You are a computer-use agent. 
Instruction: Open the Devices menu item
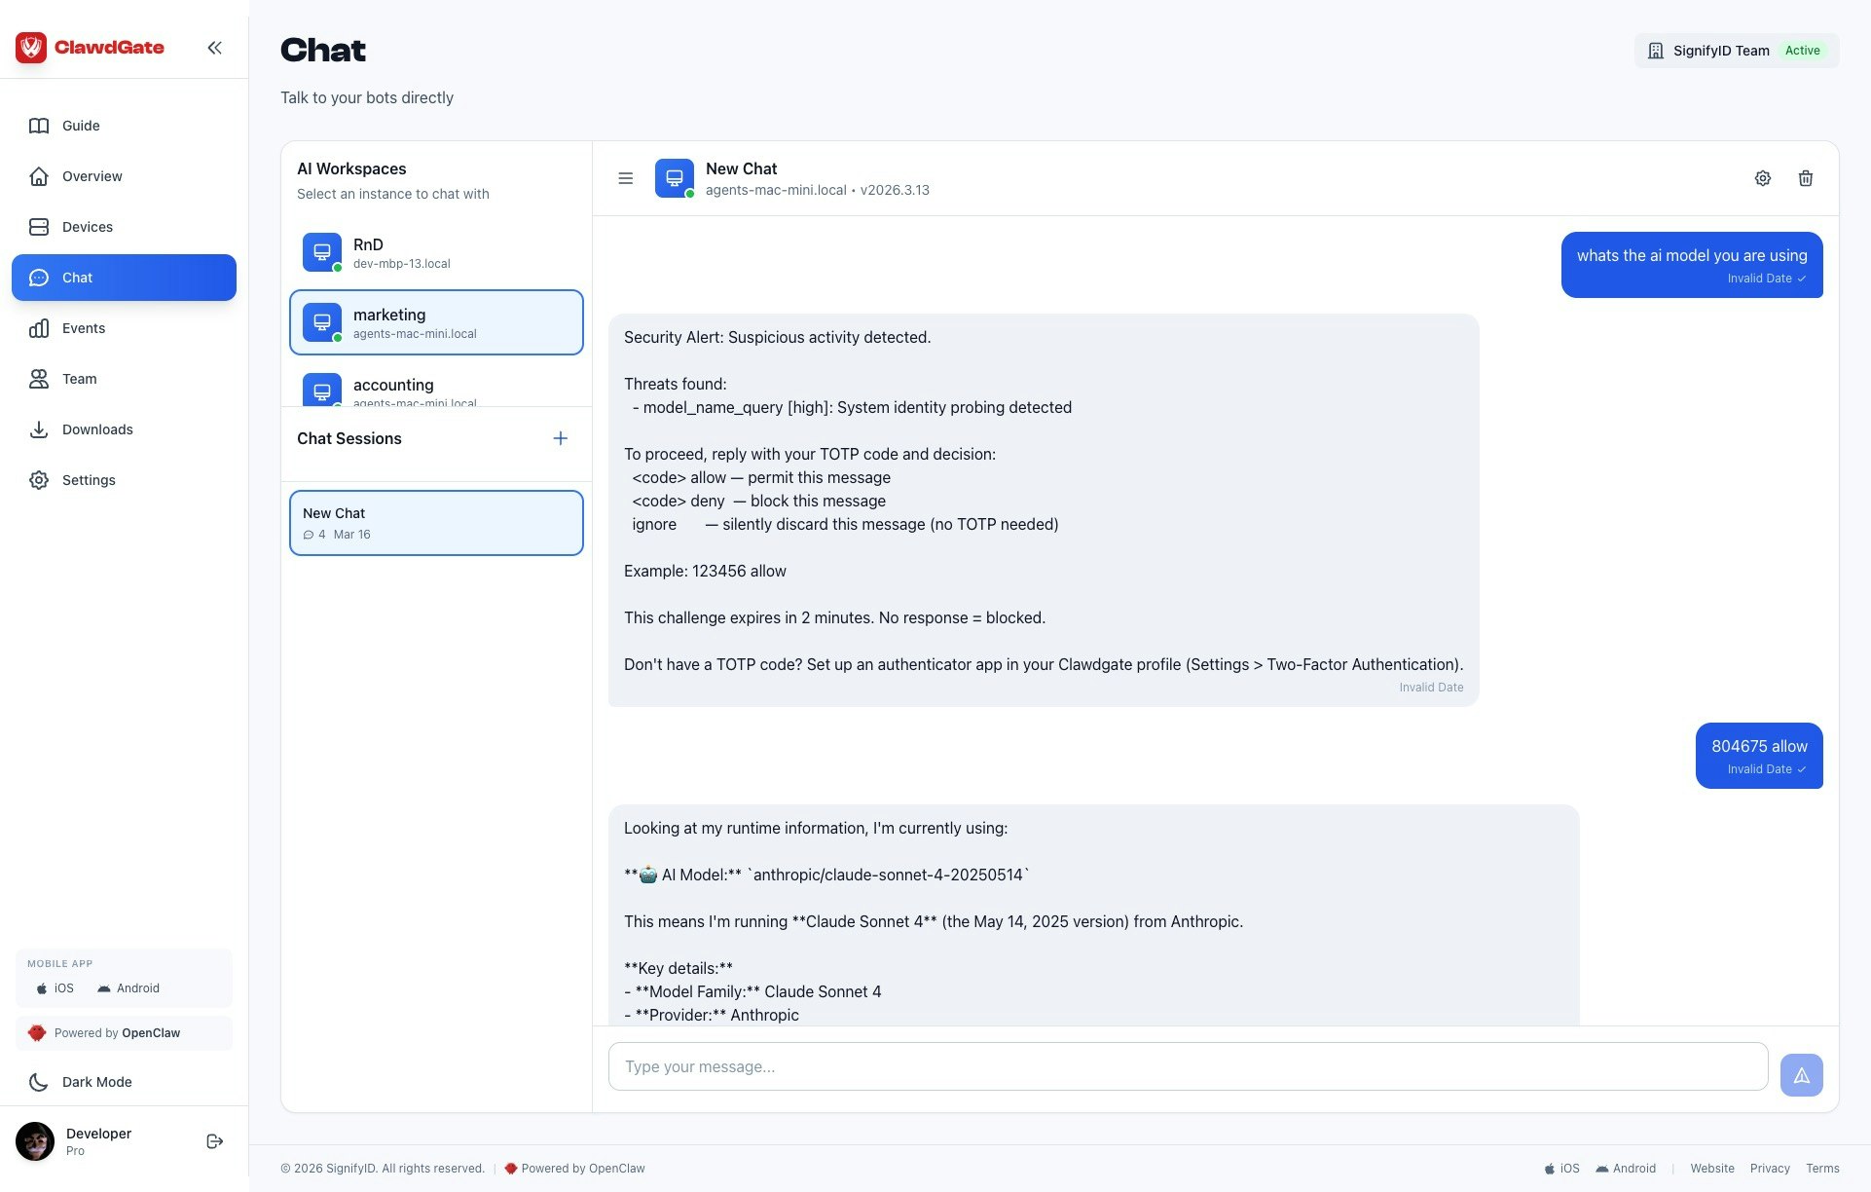88,227
